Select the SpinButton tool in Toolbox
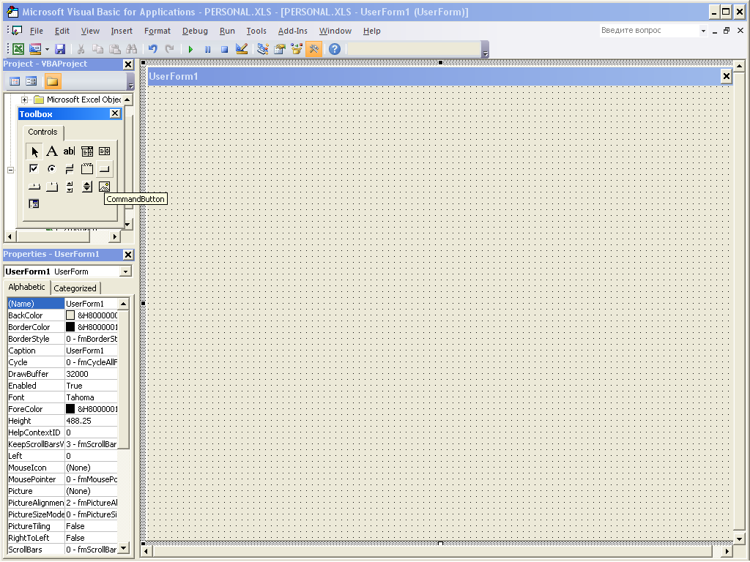Screen dimensions: 750x562 (x=87, y=187)
